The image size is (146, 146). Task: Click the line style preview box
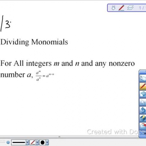coord(19,142)
